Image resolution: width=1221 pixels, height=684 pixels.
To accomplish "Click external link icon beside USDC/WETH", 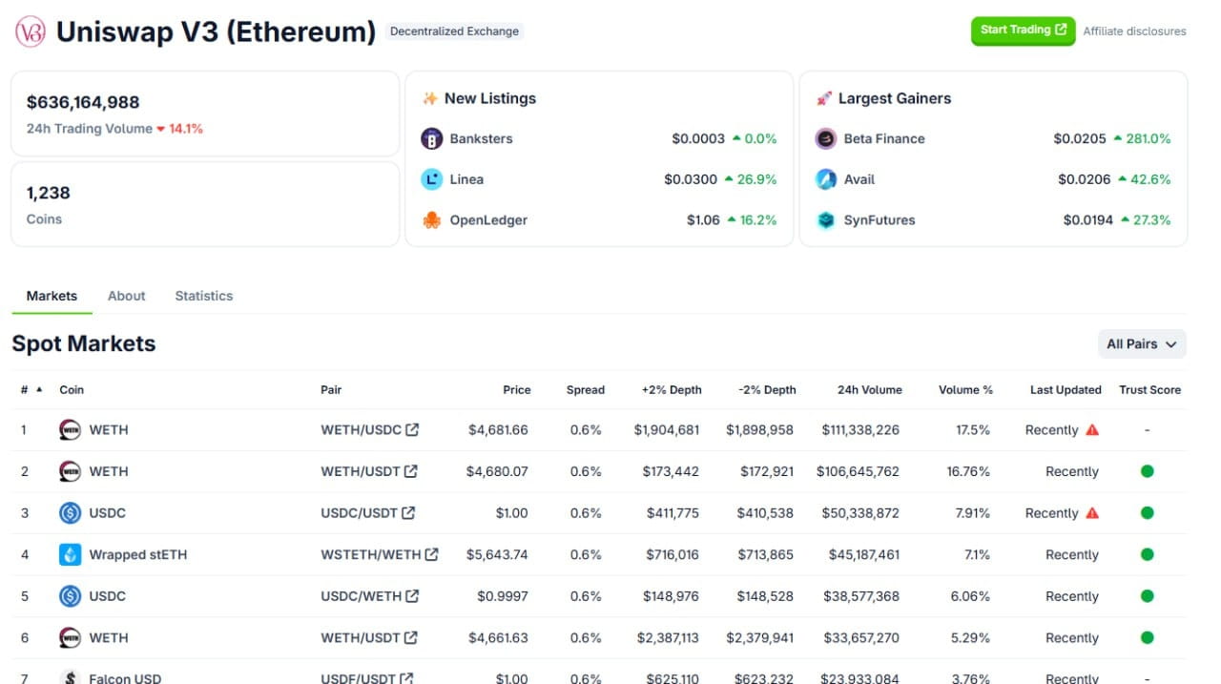I will pyautogui.click(x=412, y=596).
